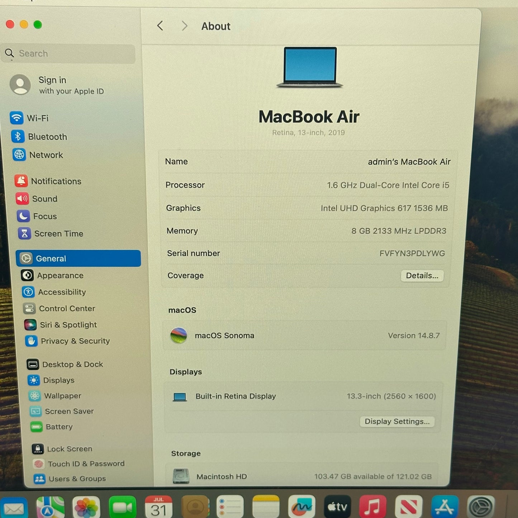Open the Screen Saver icon
The width and height of the screenshot is (518, 518).
click(35, 411)
